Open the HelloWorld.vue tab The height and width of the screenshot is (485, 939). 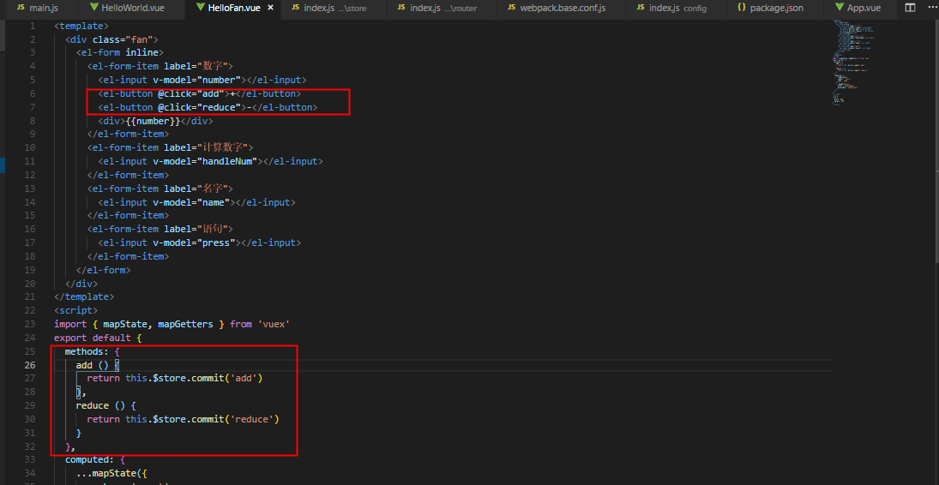tap(126, 8)
